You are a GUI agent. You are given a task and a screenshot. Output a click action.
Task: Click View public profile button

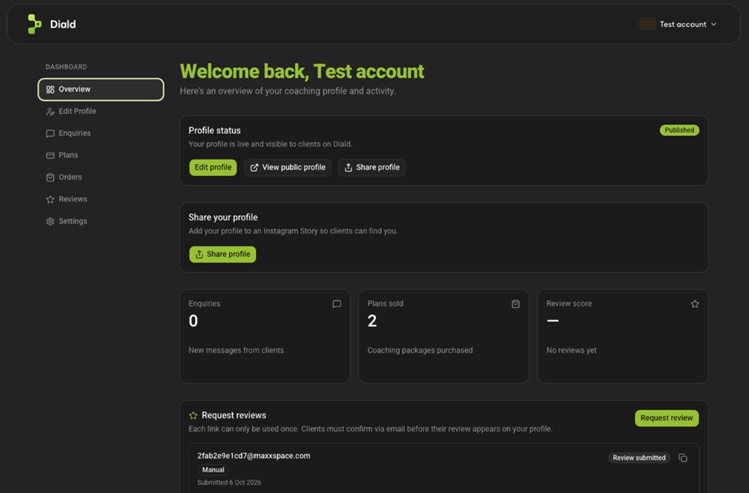point(287,168)
